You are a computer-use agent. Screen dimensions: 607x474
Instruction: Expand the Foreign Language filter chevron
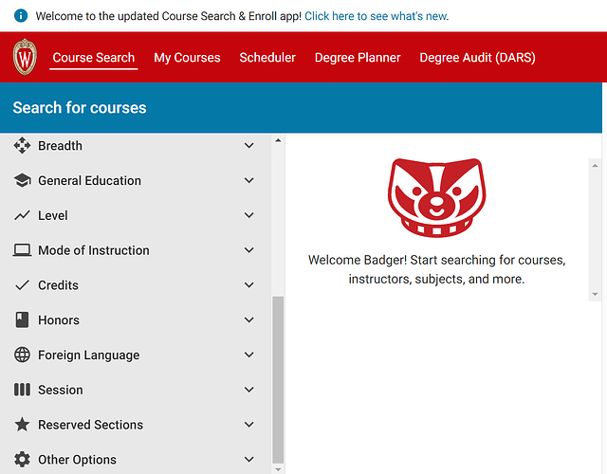[x=249, y=355]
